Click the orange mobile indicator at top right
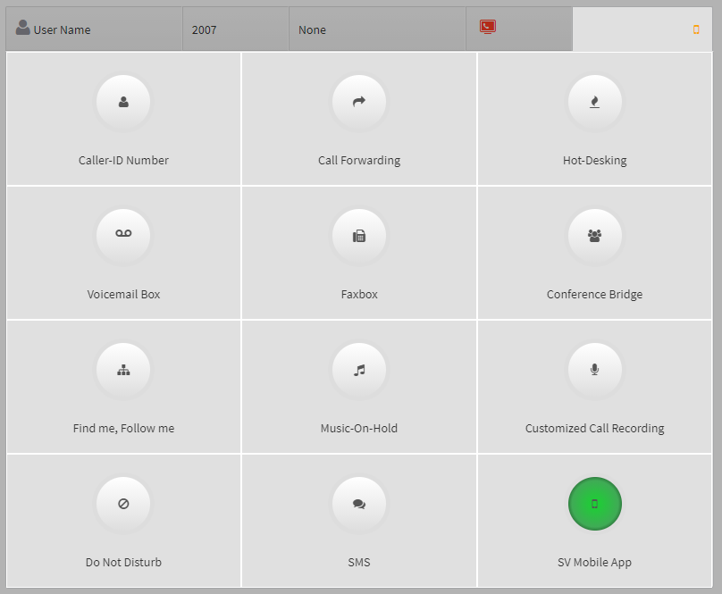 tap(695, 29)
